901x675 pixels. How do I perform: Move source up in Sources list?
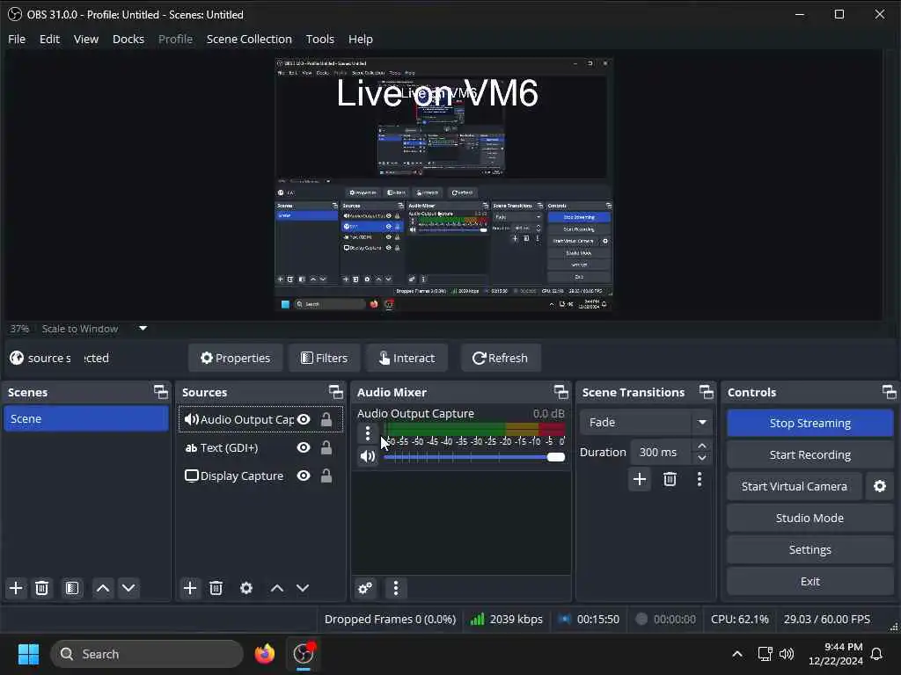[x=277, y=588]
